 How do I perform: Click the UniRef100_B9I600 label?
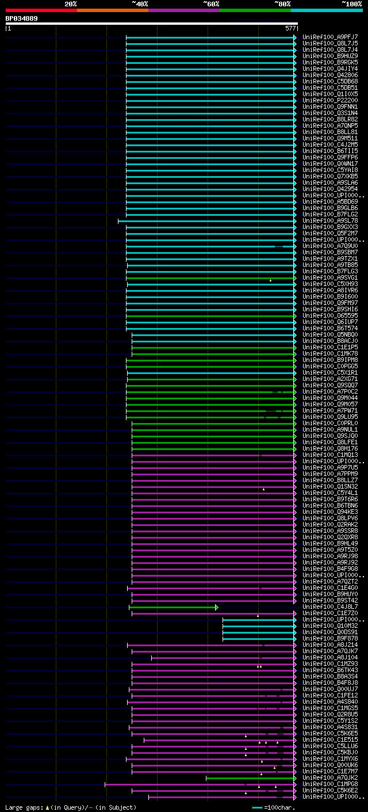pyautogui.click(x=330, y=296)
